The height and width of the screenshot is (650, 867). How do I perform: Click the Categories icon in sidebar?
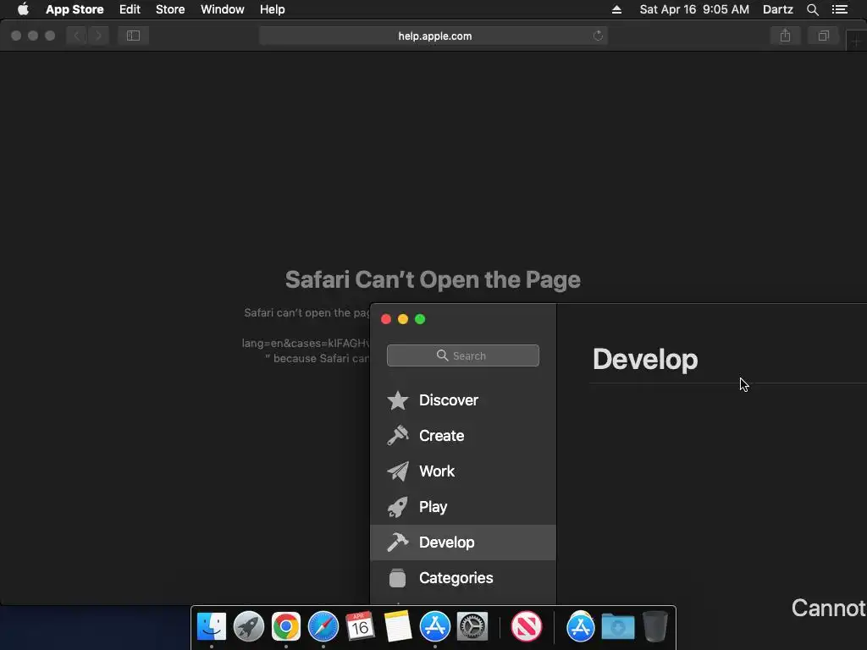(398, 577)
